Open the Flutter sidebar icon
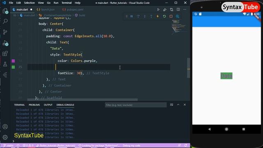The image size is (263, 148). pos(5,75)
